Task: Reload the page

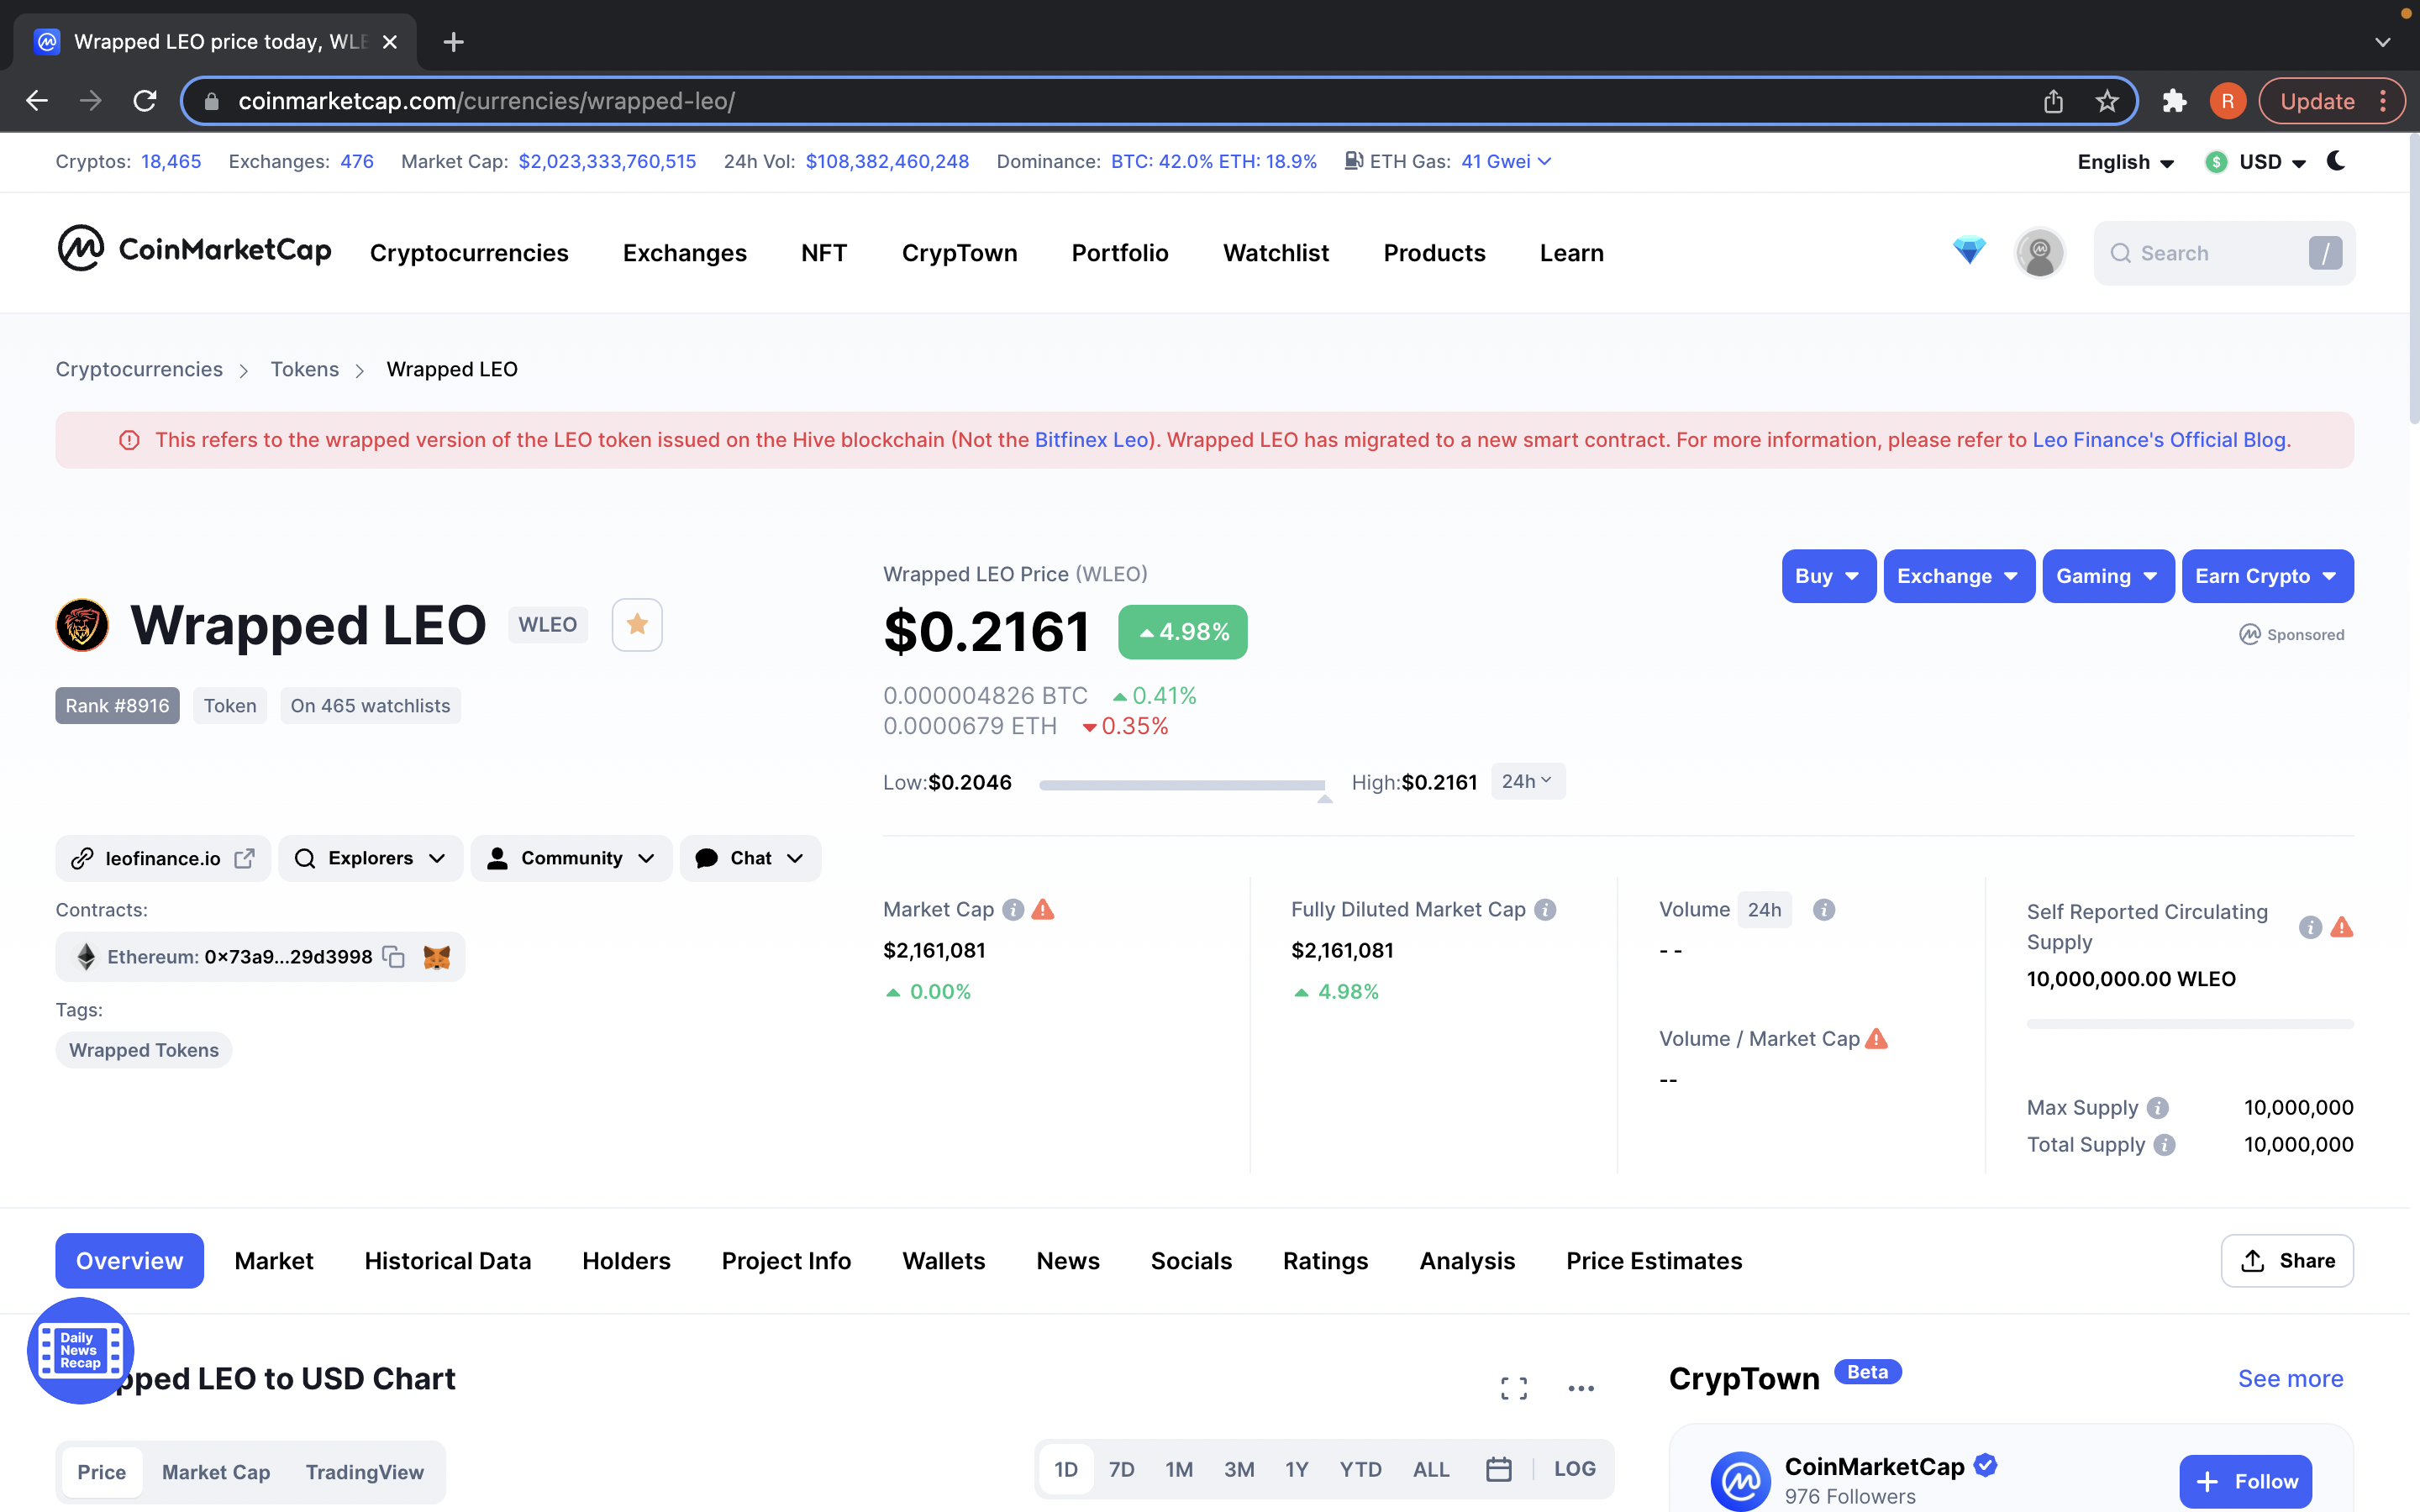Action: tap(145, 101)
